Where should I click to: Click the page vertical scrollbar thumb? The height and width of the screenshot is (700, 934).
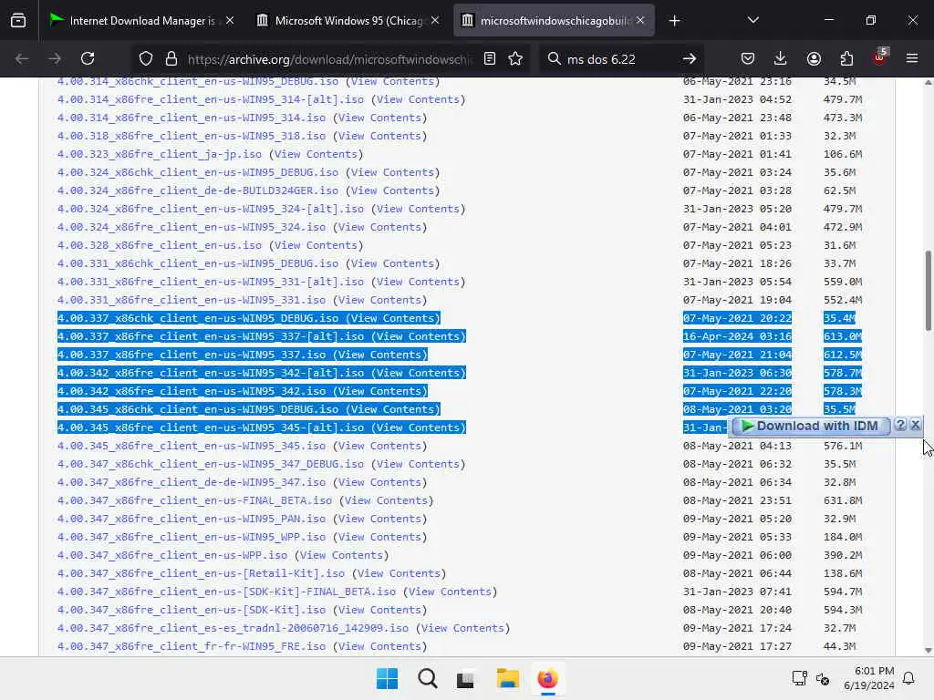pos(928,291)
